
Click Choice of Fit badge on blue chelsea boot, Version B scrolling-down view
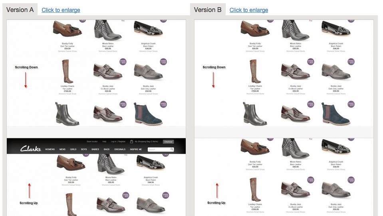[x=351, y=104]
